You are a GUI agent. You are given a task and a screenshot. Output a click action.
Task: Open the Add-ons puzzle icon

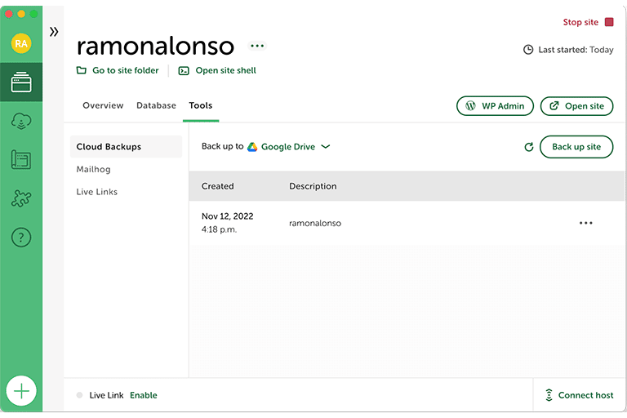(21, 198)
